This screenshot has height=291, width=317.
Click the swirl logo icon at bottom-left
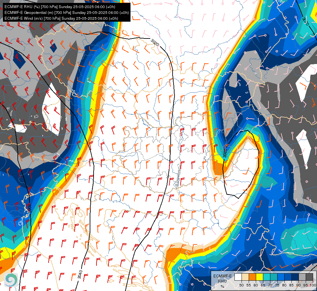(x=11, y=280)
